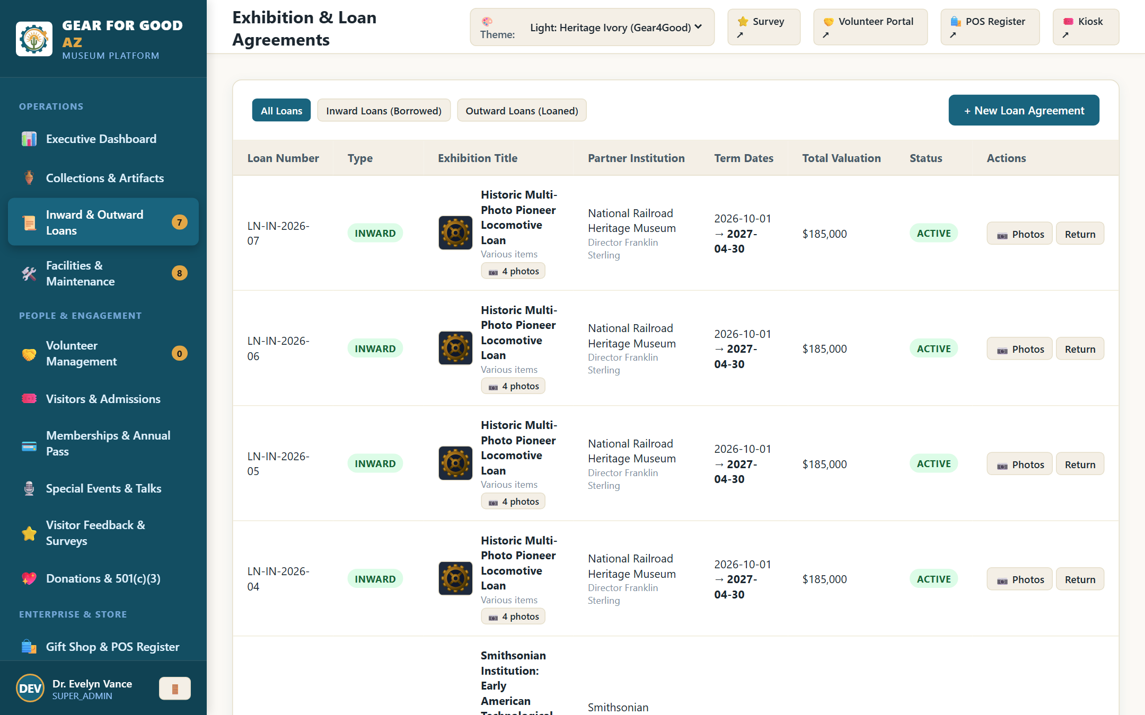This screenshot has height=715, width=1145.
Task: Click Visitors & Admissions ticket icon
Action: point(29,399)
